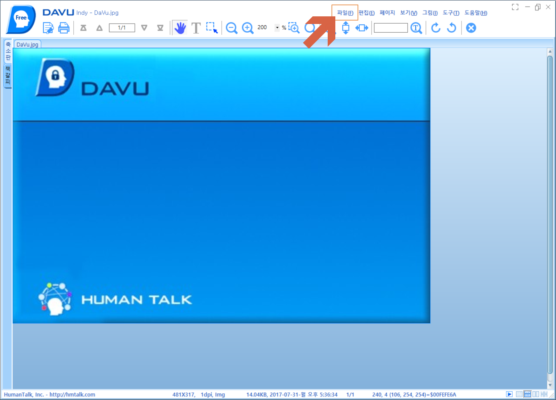Rotate the image clockwise
Viewport: 556px width, 400px height.
click(436, 28)
